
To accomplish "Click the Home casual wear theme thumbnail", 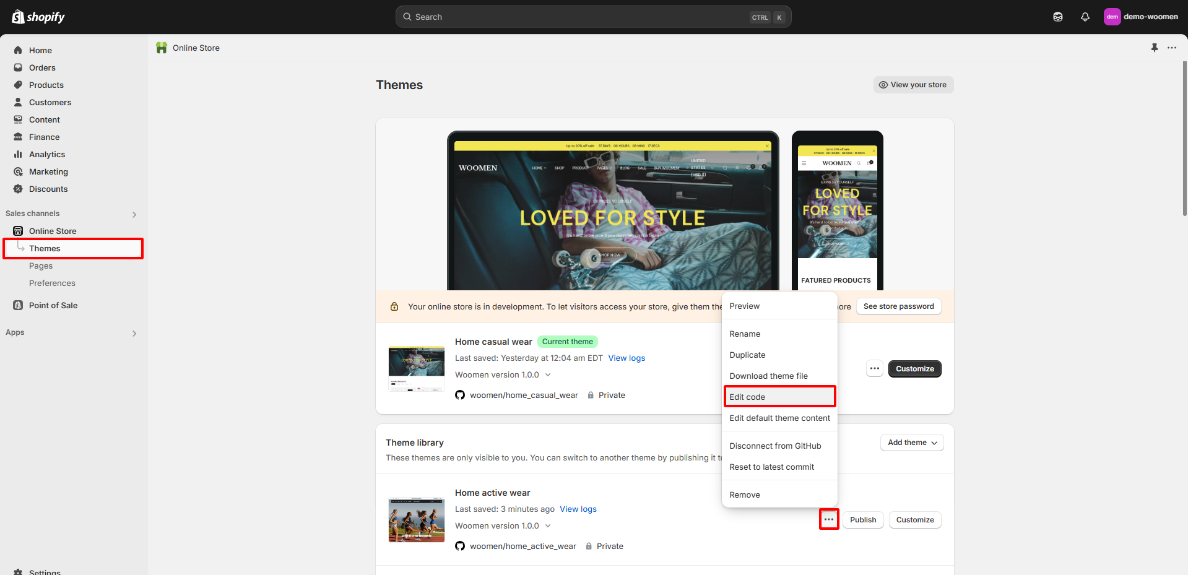I will 416,369.
